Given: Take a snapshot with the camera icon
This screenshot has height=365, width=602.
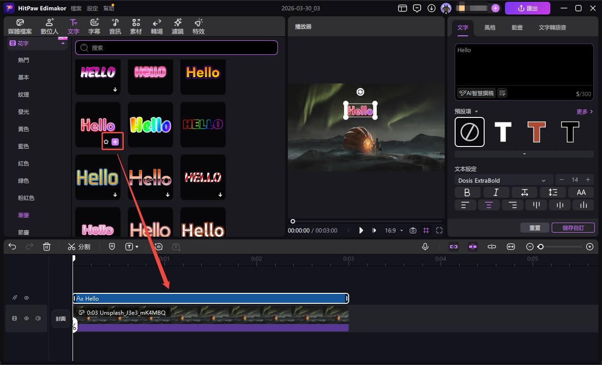Looking at the screenshot, I should (413, 230).
